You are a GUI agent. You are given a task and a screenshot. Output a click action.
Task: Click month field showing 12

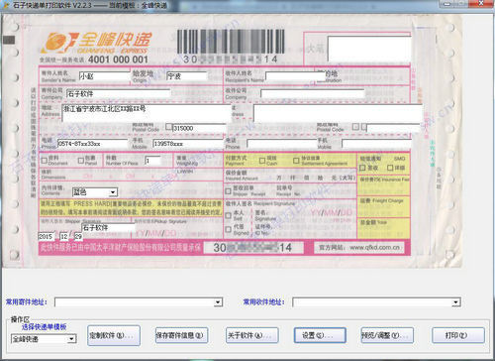pyautogui.click(x=64, y=237)
